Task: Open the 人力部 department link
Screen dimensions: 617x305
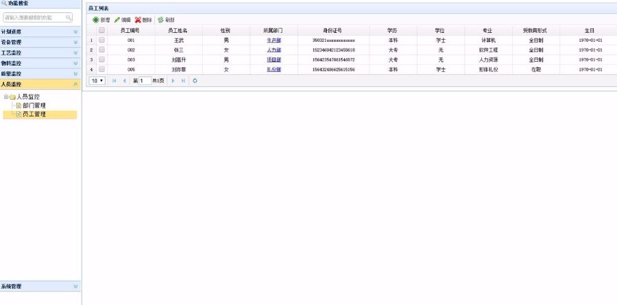Action: point(274,50)
